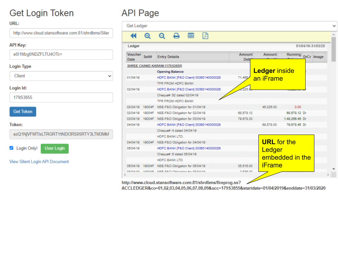This screenshot has height=253, width=338.
Task: Export ledger as PDF
Action: 205,36
